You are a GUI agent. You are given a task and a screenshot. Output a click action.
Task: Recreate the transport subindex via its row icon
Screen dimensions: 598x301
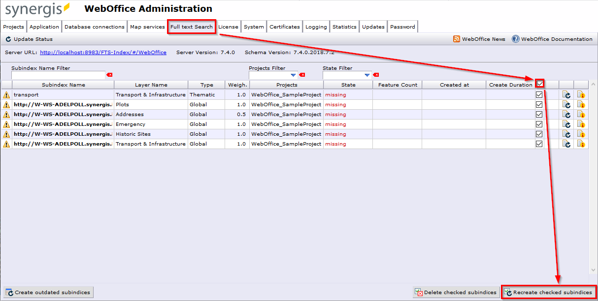click(566, 94)
